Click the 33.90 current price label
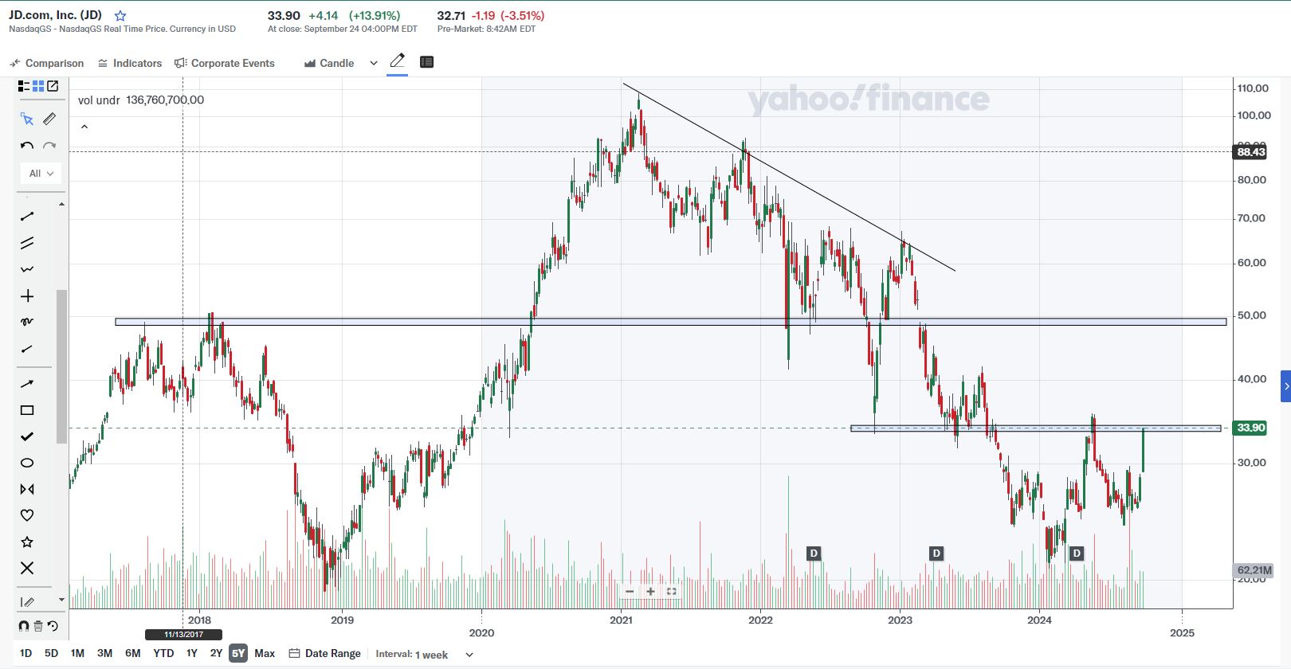 [1250, 428]
